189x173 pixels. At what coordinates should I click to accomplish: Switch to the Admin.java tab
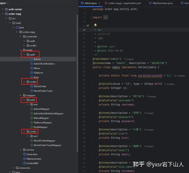(90, 3)
